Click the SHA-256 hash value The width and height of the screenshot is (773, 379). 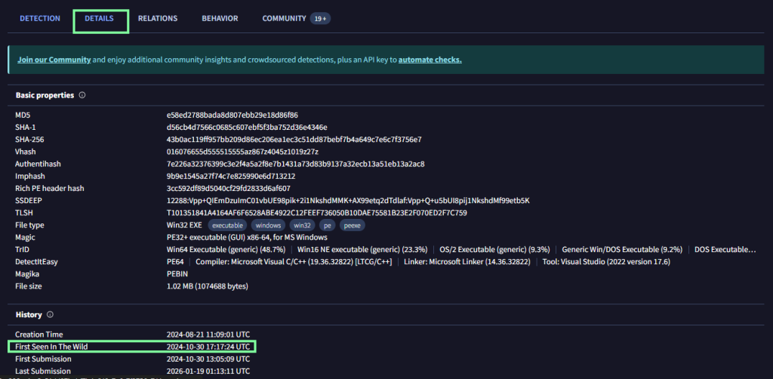(x=294, y=139)
